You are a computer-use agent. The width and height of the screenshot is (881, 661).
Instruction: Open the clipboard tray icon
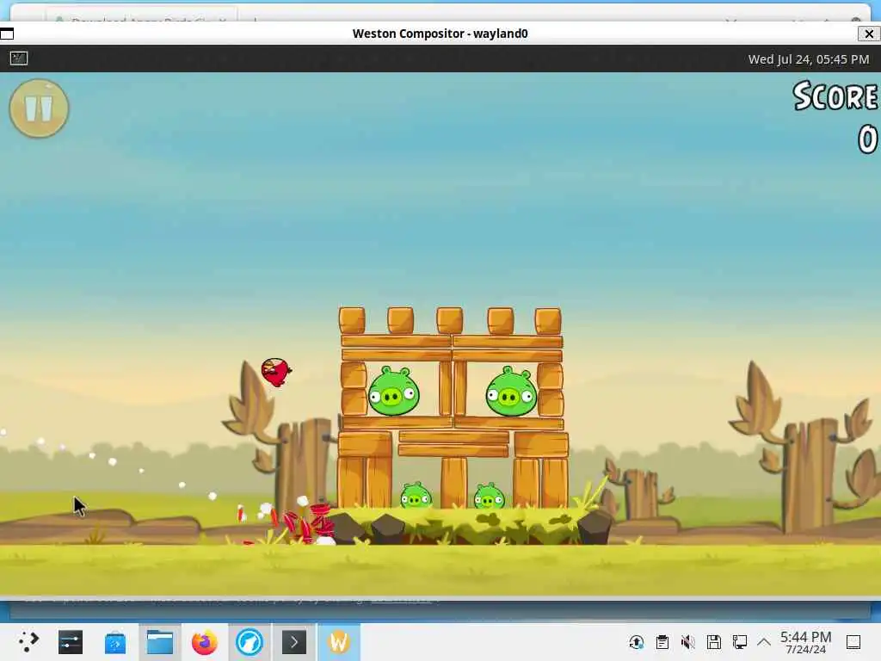(662, 642)
